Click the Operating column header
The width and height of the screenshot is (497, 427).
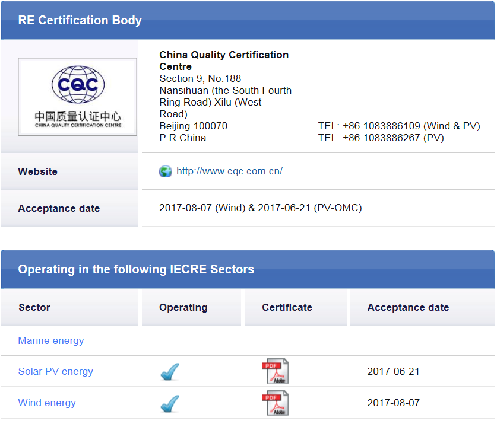(x=183, y=307)
